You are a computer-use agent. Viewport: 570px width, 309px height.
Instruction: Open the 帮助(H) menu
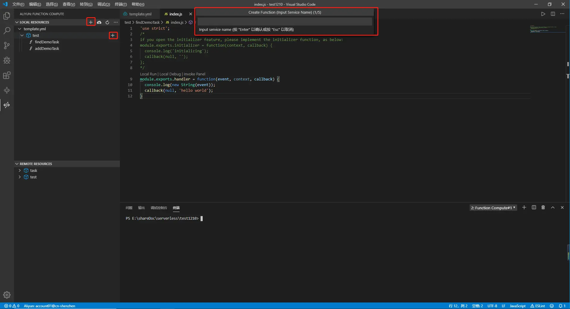[138, 4]
